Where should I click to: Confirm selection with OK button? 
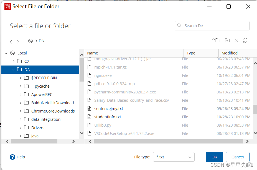click(x=214, y=157)
